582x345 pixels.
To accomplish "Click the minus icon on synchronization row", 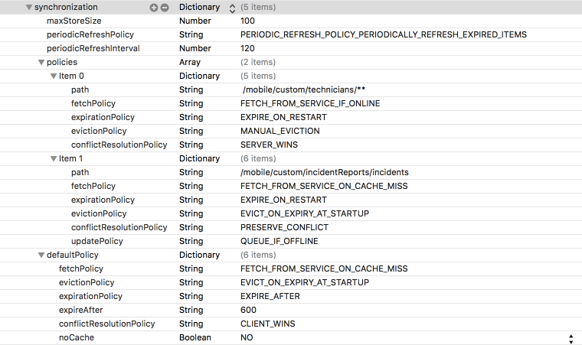I will pos(164,7).
